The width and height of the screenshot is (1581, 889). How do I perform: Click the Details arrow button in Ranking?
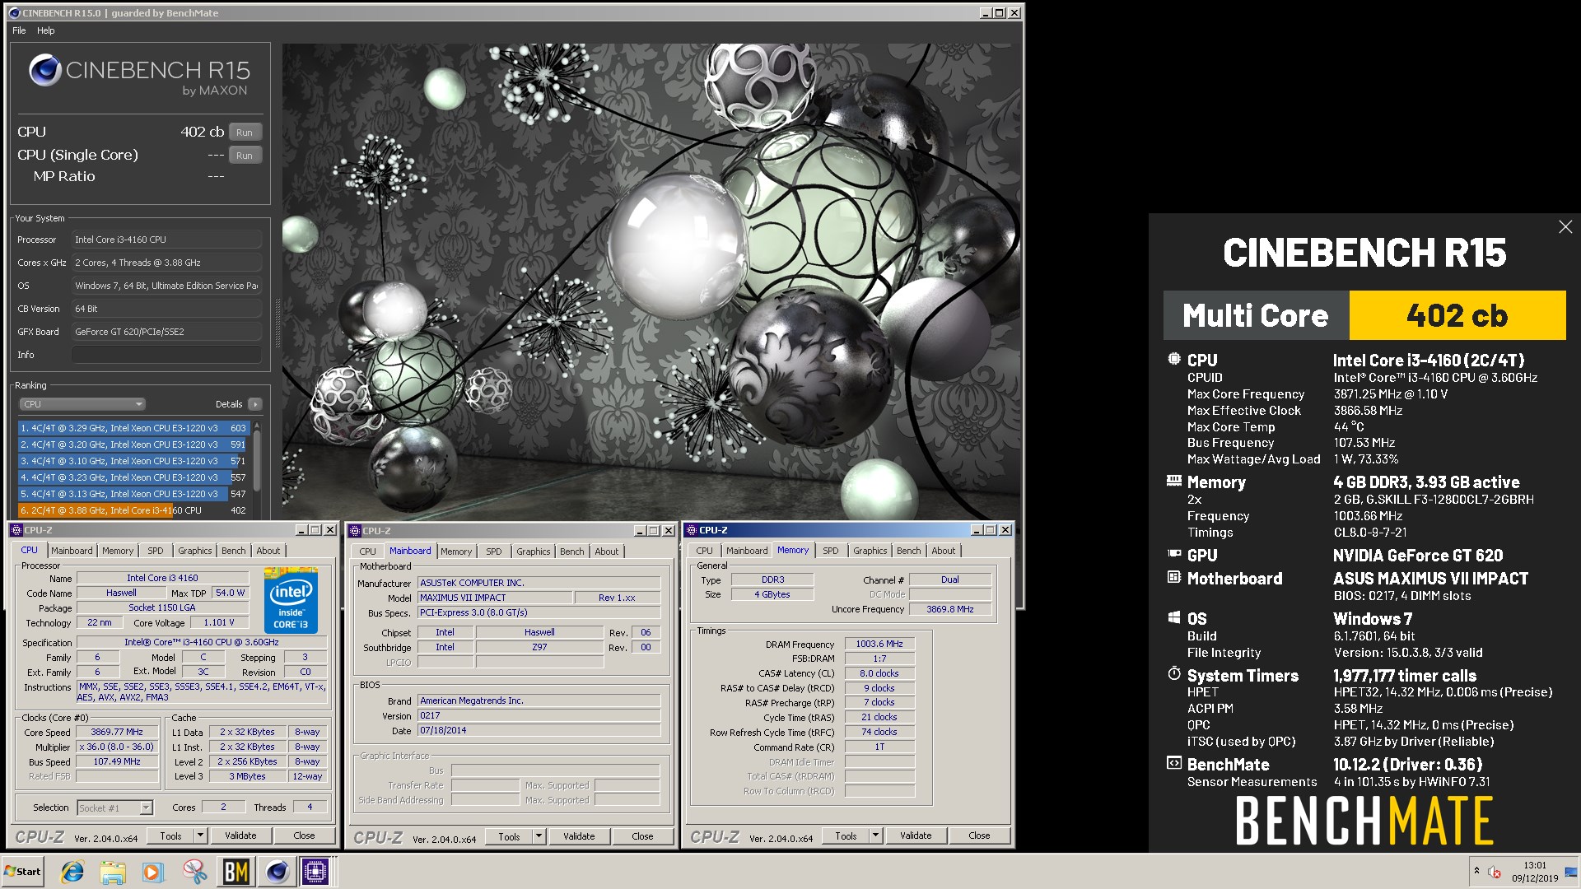coord(255,404)
